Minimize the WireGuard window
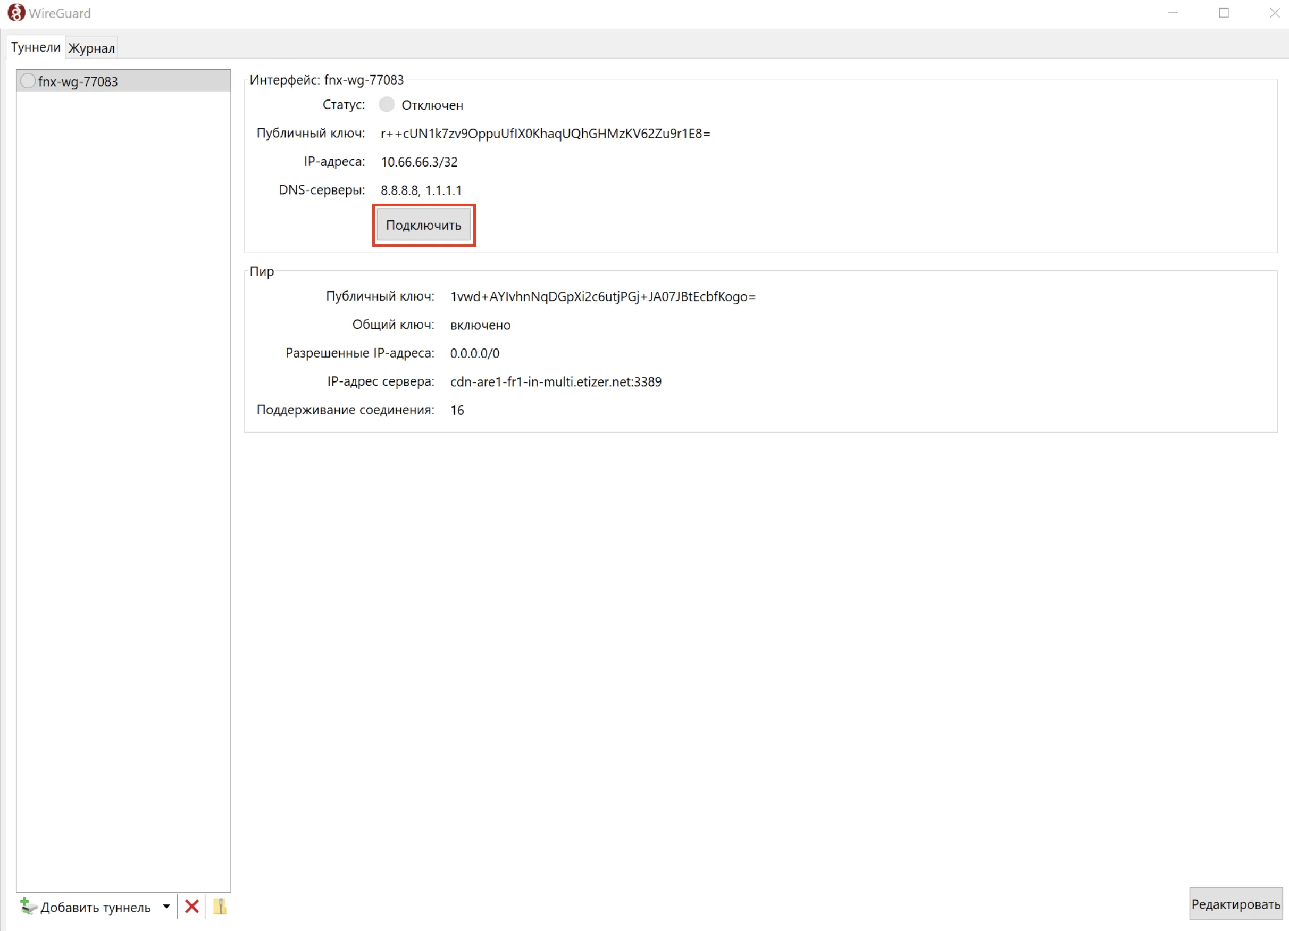 point(1173,13)
